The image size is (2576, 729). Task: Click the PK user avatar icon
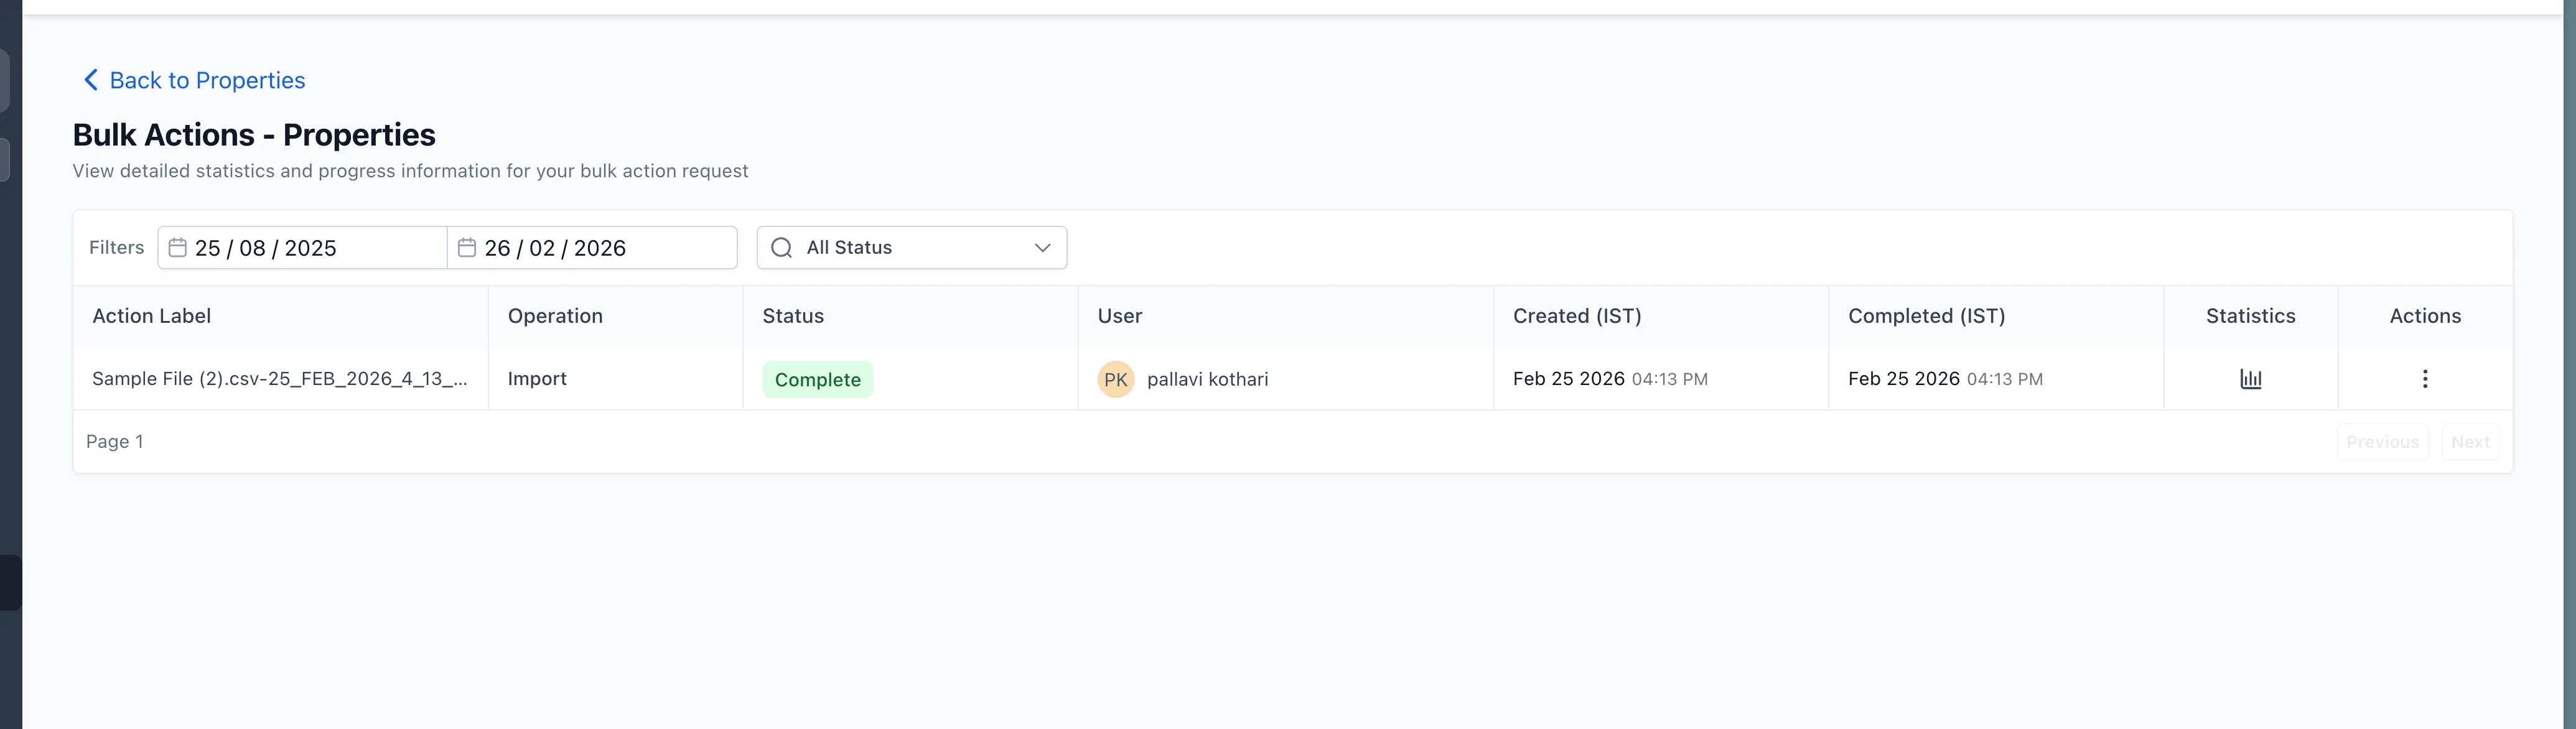1116,379
